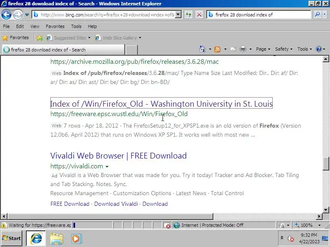Click the Read Mail envelope icon
Viewport: 330px width, 247px height.
(233, 49)
